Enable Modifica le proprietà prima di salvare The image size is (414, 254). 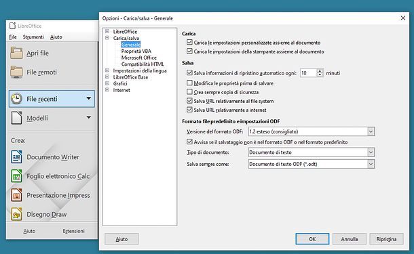pos(189,83)
